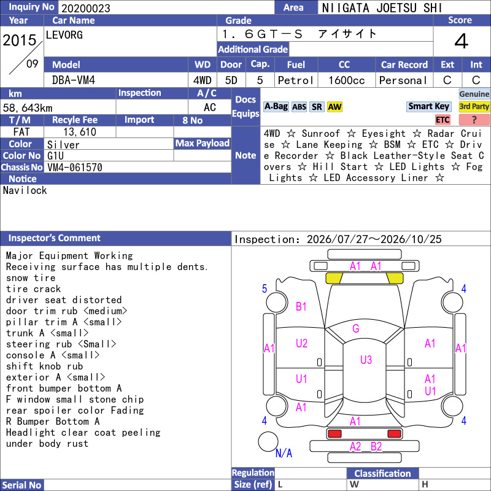This screenshot has height=491, width=491.
Task: Click the right red tail light on diagram
Action: click(x=394, y=434)
